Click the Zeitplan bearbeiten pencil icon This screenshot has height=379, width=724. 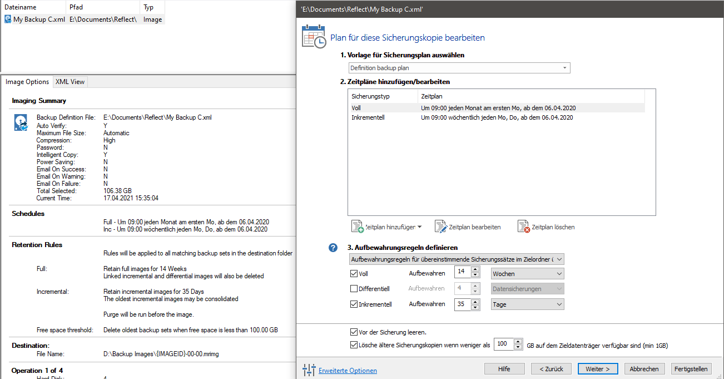tap(441, 227)
